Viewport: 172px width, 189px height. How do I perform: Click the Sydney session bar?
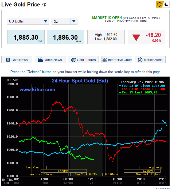pos(142,171)
